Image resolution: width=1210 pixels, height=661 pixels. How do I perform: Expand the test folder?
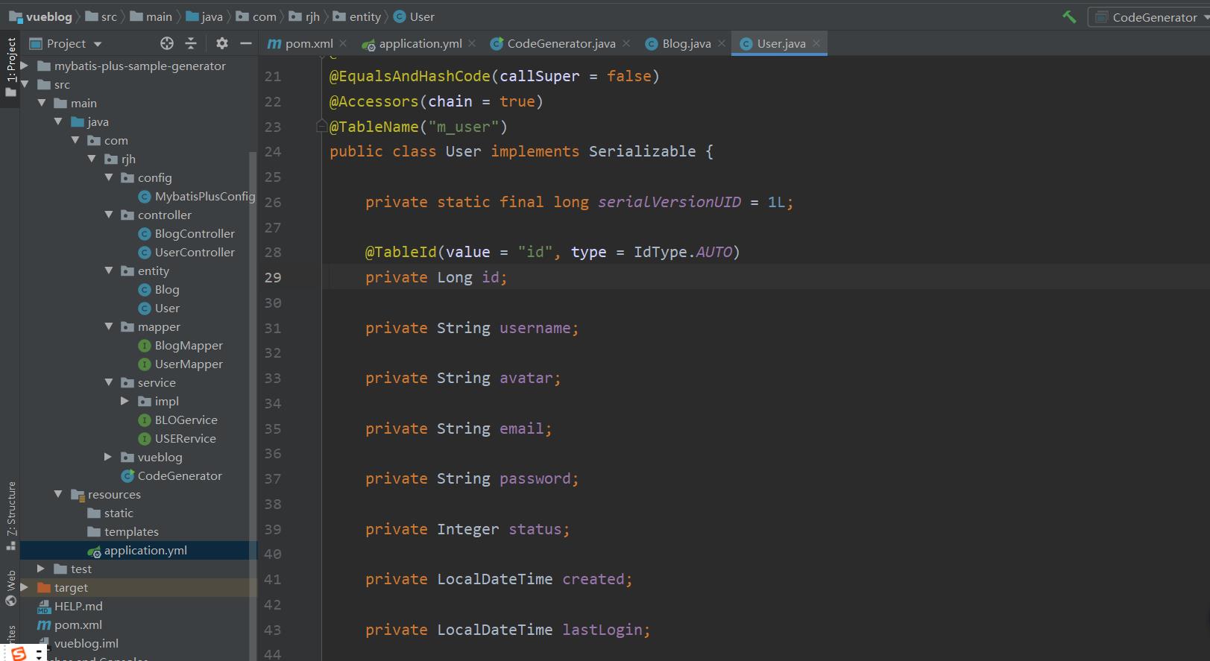[x=41, y=569]
